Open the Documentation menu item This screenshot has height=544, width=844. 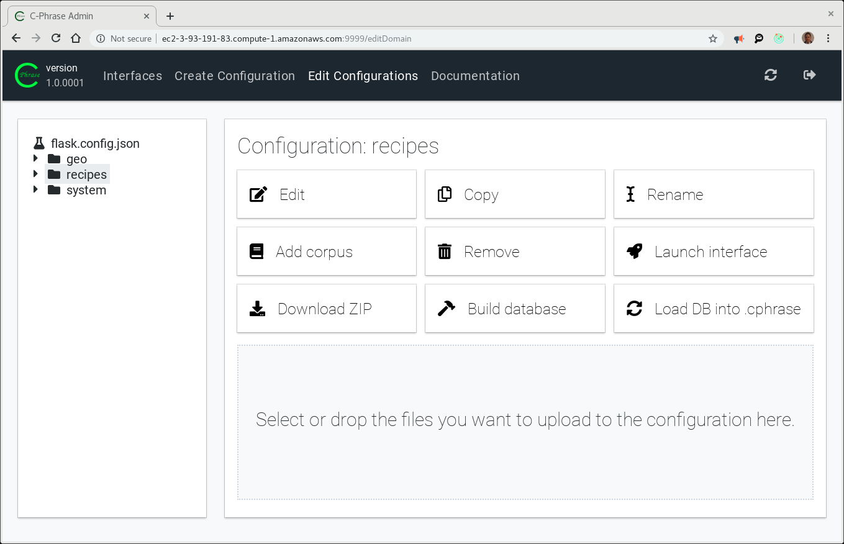(x=475, y=76)
